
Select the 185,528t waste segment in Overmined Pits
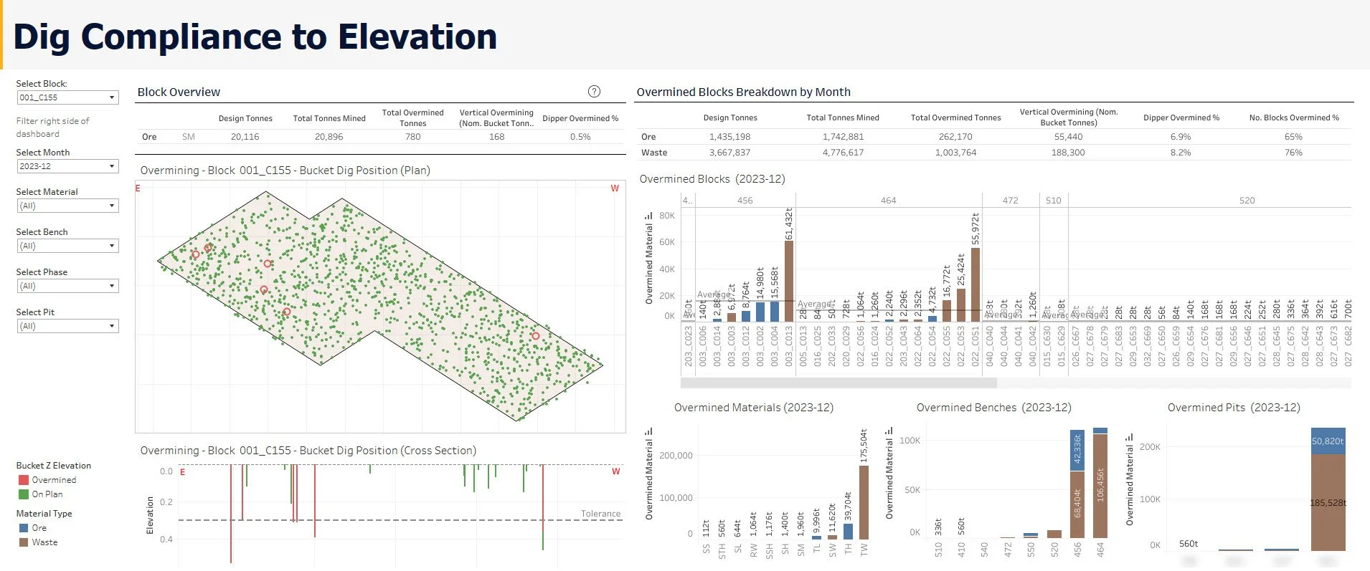1328,502
